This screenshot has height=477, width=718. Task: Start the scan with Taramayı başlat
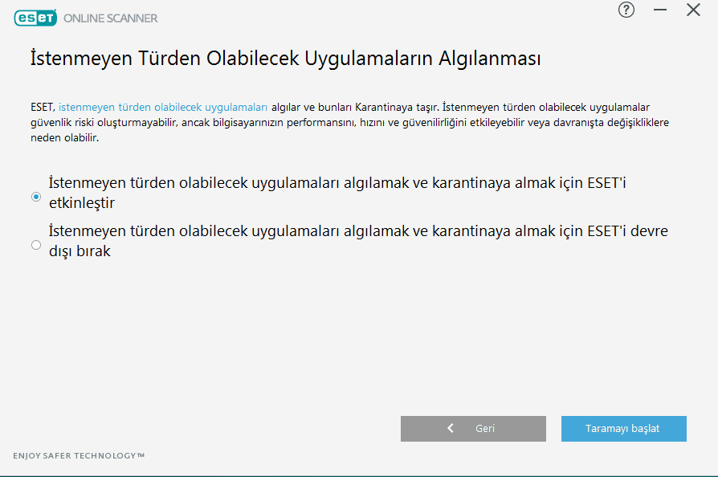623,429
